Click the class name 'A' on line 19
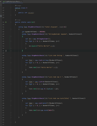The height and width of the screenshot is (126, 97). (x=27, y=8)
